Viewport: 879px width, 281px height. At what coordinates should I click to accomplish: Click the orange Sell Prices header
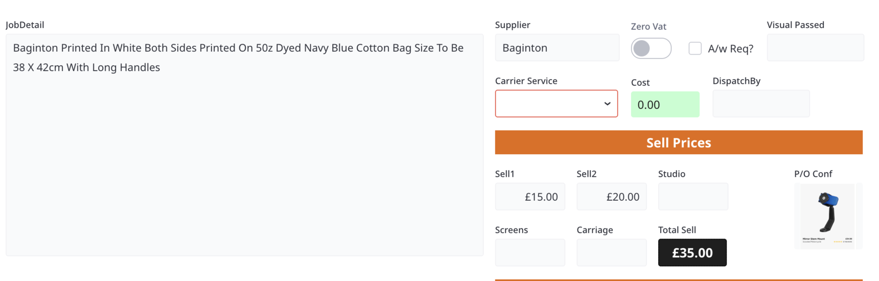coord(678,143)
